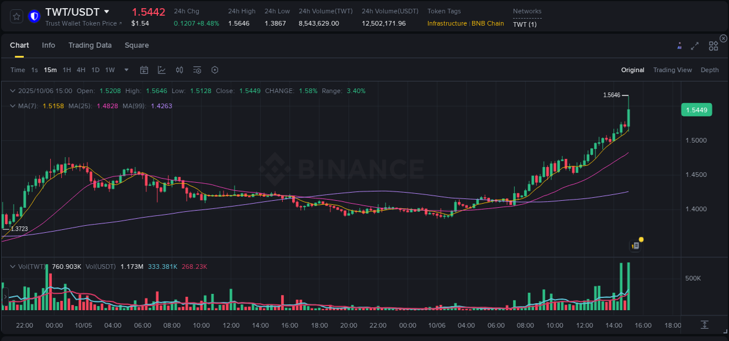
Task: Open the TWT/USDT pair selector dropdown
Action: pos(106,10)
